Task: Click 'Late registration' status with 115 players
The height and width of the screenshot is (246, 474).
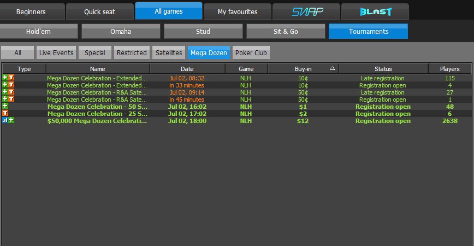Action: pyautogui.click(x=382, y=78)
